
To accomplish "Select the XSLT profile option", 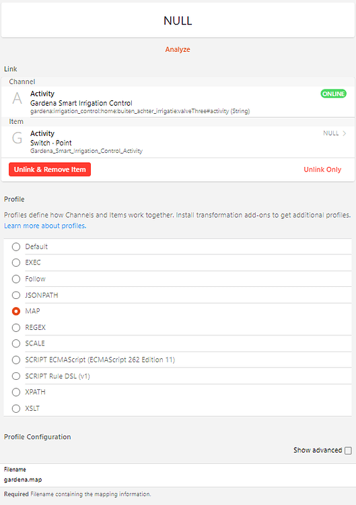I will (x=16, y=409).
